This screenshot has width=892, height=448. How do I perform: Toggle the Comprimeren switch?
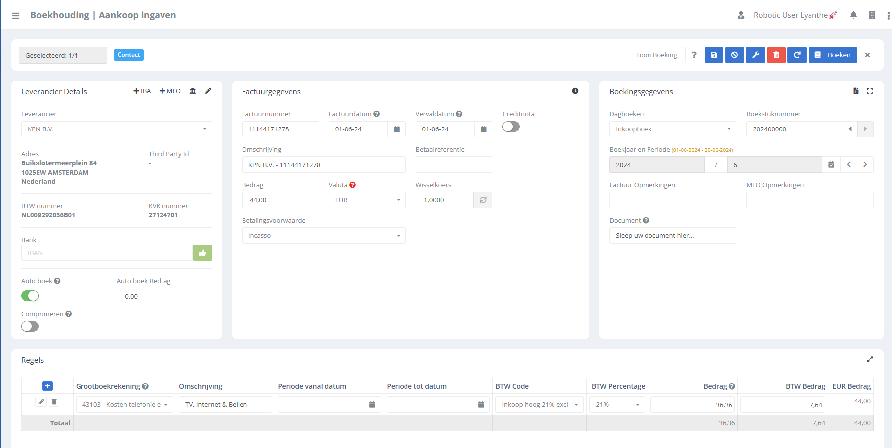[30, 326]
